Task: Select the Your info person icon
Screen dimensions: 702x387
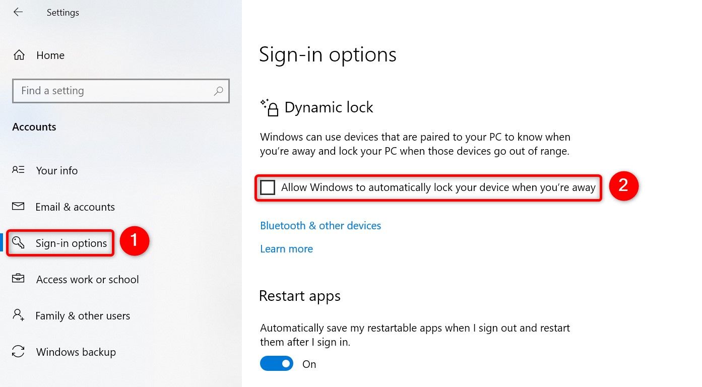Action: tap(18, 170)
